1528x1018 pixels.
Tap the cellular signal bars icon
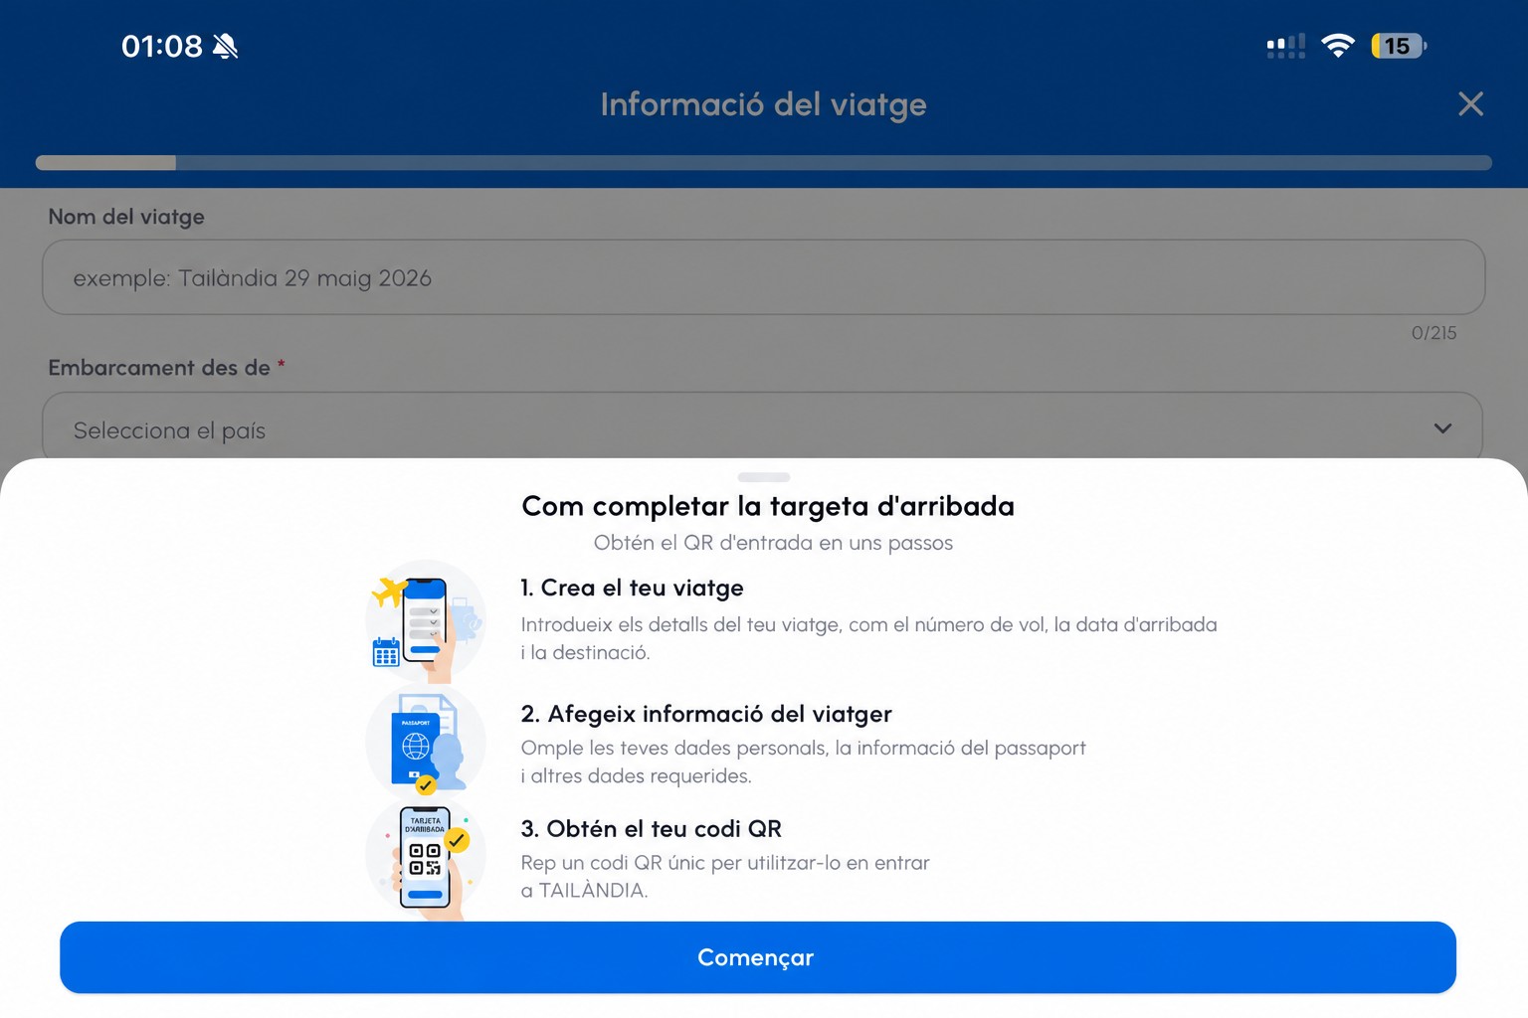point(1285,46)
